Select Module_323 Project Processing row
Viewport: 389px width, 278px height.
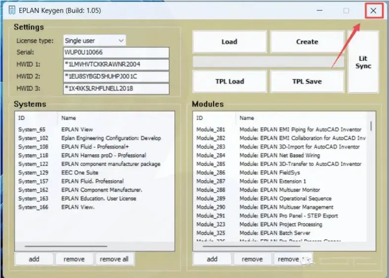point(280,224)
